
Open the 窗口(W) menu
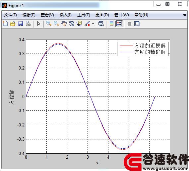pos(121,15)
